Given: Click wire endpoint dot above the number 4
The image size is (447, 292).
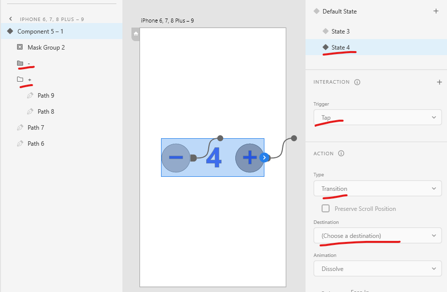Looking at the screenshot, I should (220, 138).
